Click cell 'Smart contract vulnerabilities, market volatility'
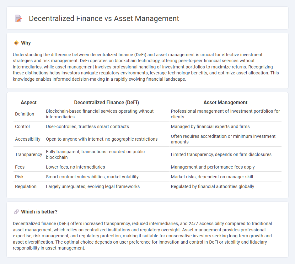The image size is (295, 264). click(x=106, y=177)
